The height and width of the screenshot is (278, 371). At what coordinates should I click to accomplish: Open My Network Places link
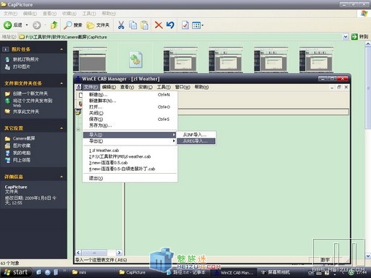tap(22, 160)
